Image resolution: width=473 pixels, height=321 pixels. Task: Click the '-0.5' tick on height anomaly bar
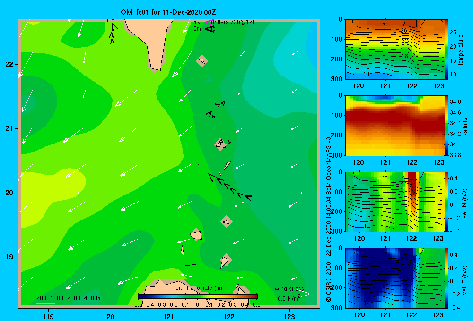pos(137,305)
